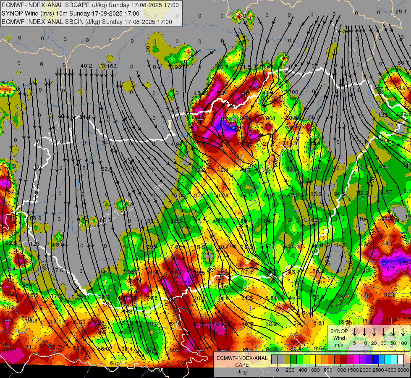Click the '6000' tick on the CAPE scale
The width and height of the screenshot is (411, 378).
click(x=403, y=370)
